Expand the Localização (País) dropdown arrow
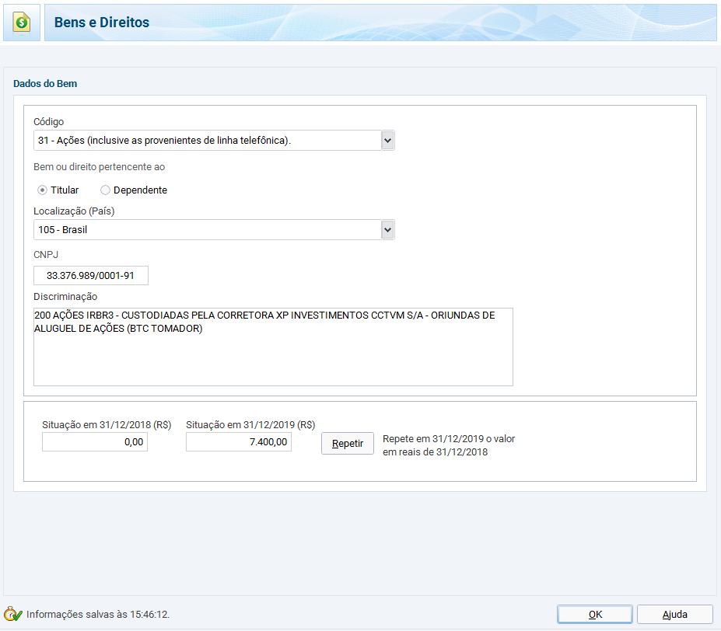Image resolution: width=721 pixels, height=631 pixels. click(x=388, y=230)
